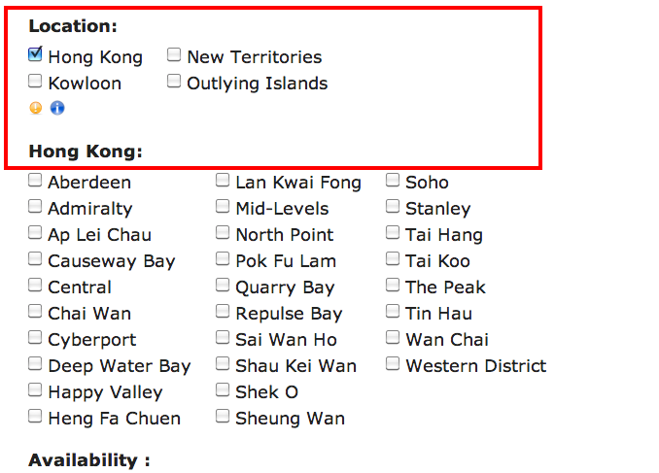659x473 pixels.
Task: Tick the Central district checkbox
Action: (35, 285)
